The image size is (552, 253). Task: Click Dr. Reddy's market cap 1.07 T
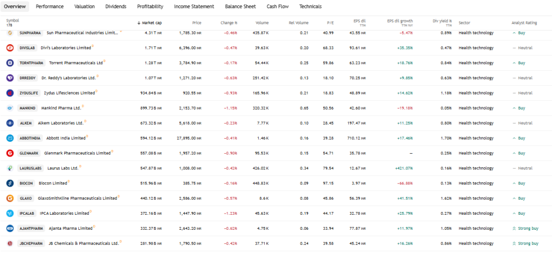[153, 78]
